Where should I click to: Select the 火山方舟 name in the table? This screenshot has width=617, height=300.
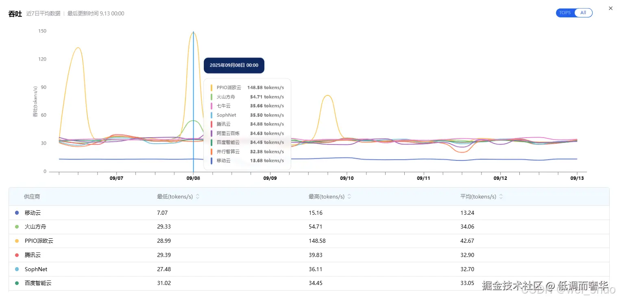tap(35, 227)
